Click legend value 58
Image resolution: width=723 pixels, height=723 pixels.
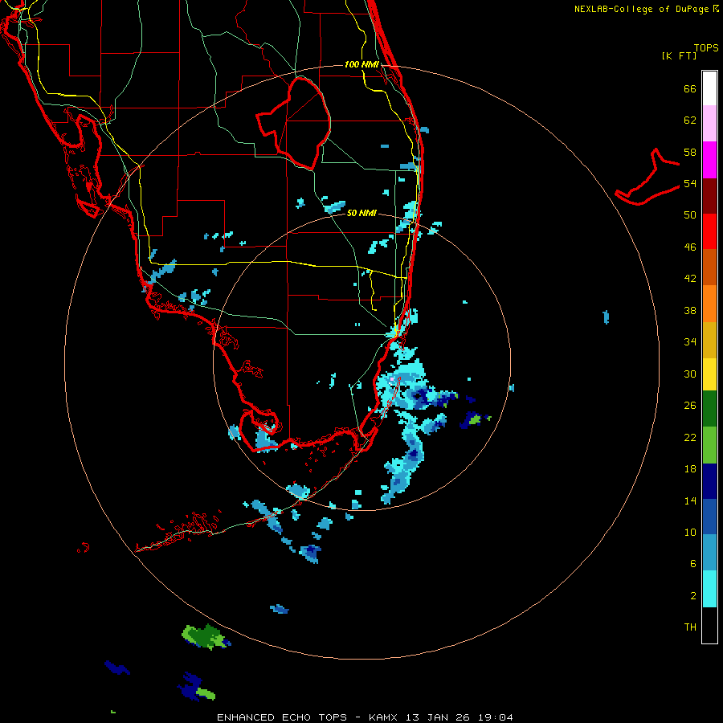click(690, 152)
